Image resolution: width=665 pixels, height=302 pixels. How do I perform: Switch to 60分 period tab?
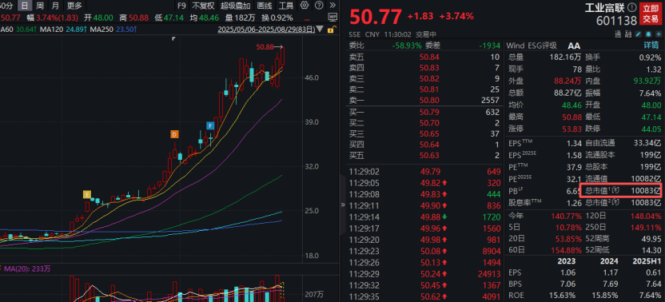pos(6,6)
